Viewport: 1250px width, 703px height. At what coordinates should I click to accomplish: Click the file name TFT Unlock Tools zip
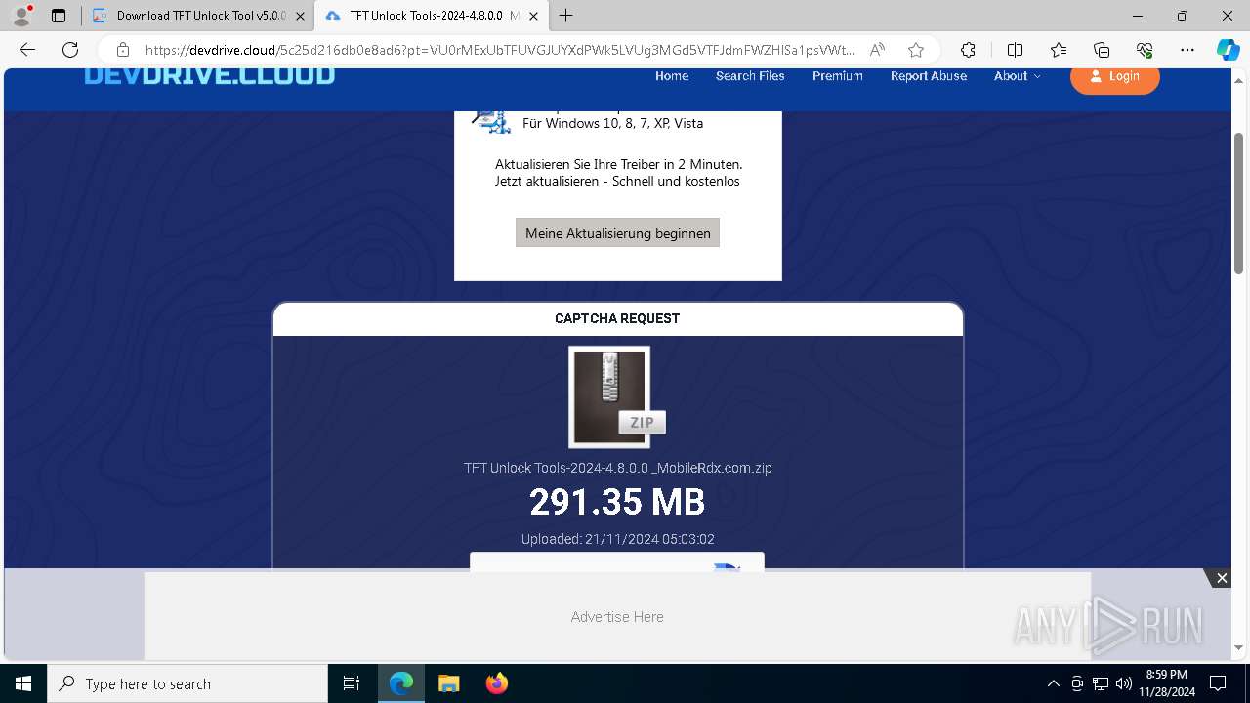pos(618,468)
